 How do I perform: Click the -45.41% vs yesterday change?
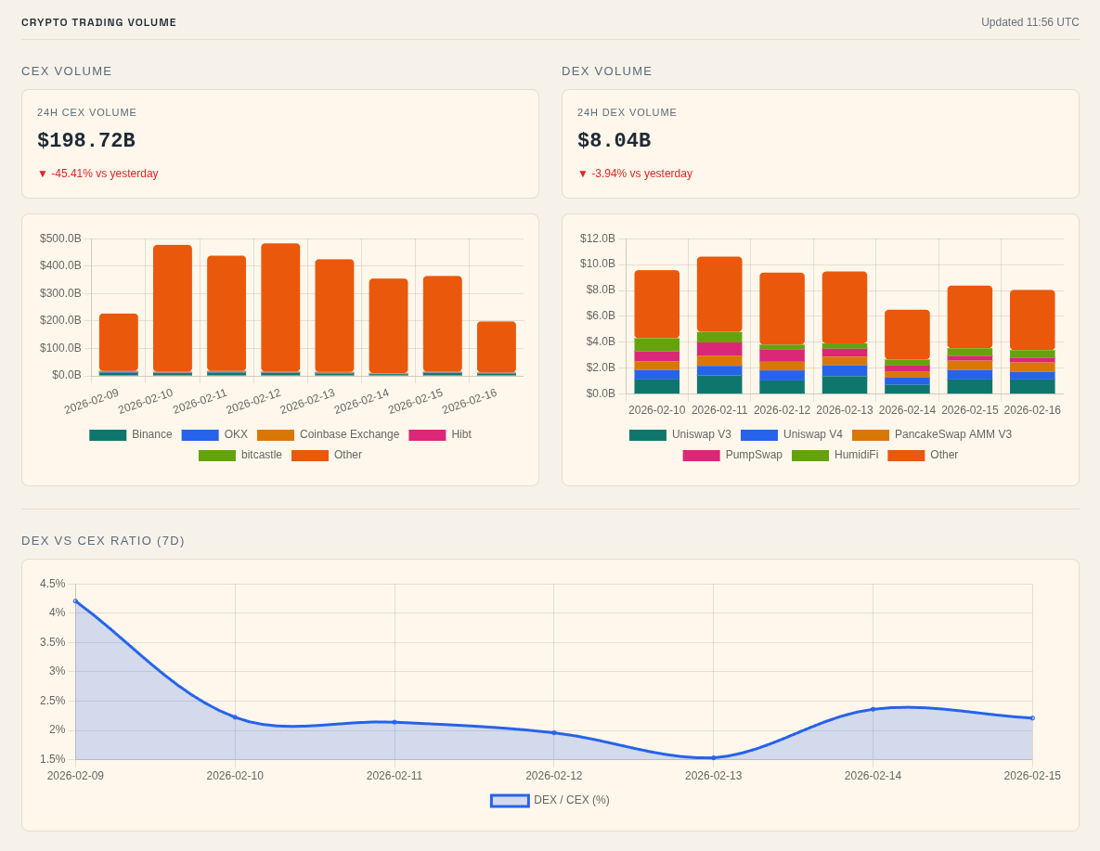[98, 174]
